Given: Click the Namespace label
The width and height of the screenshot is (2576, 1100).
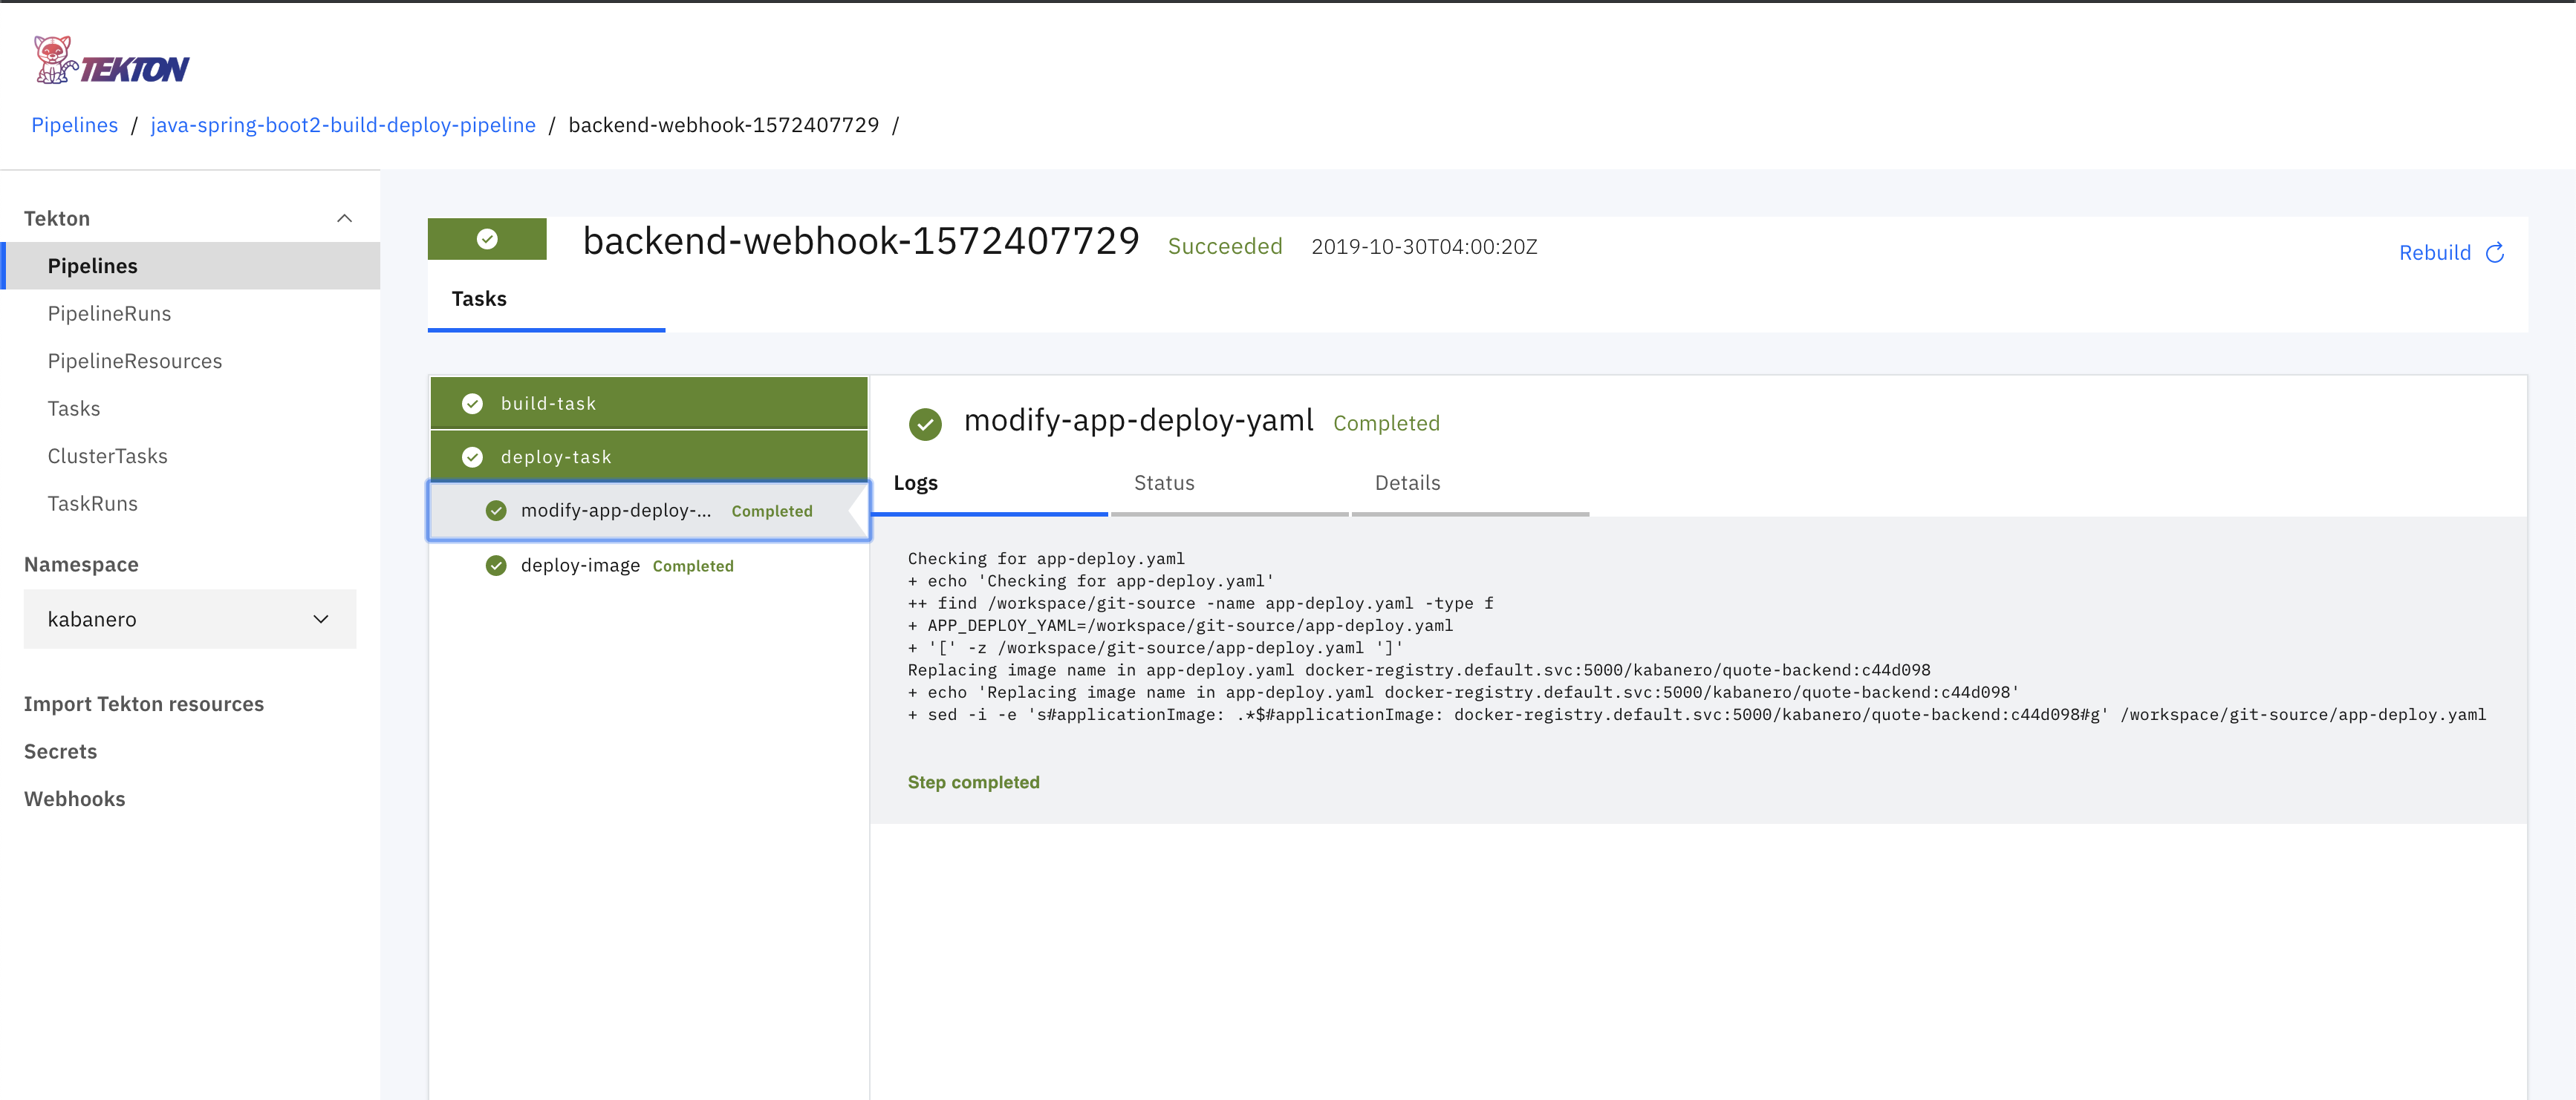Looking at the screenshot, I should point(81,565).
